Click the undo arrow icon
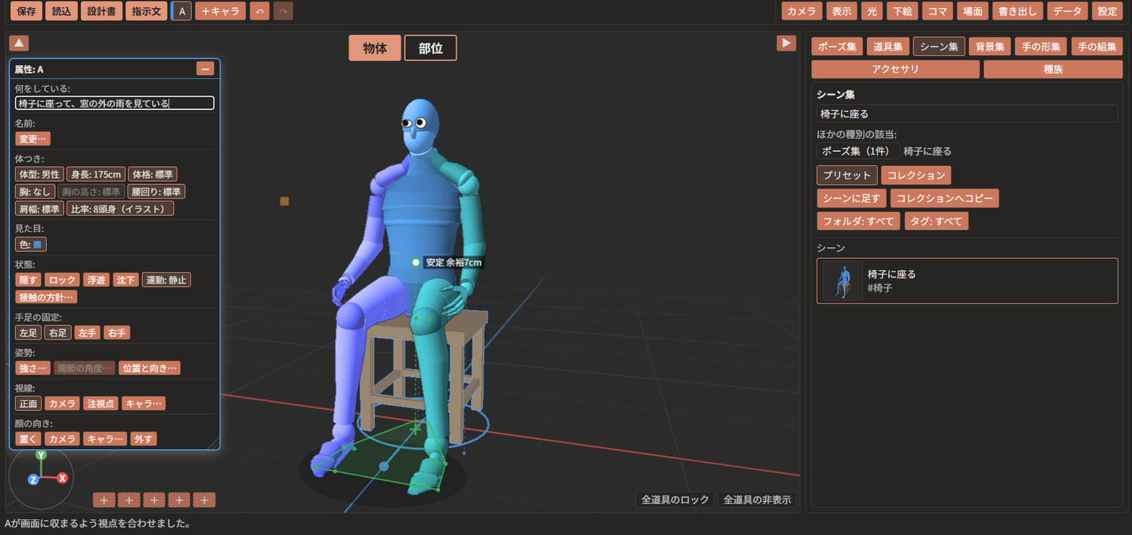This screenshot has height=535, width=1132. tap(260, 11)
